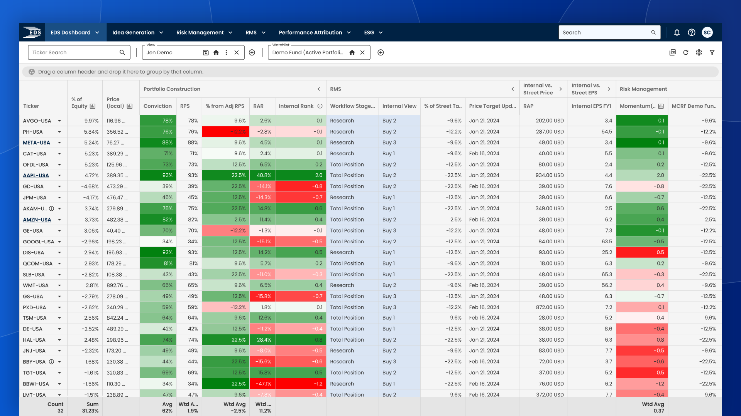Save the Jen Demo view
This screenshot has width=741, height=416.
tap(206, 52)
